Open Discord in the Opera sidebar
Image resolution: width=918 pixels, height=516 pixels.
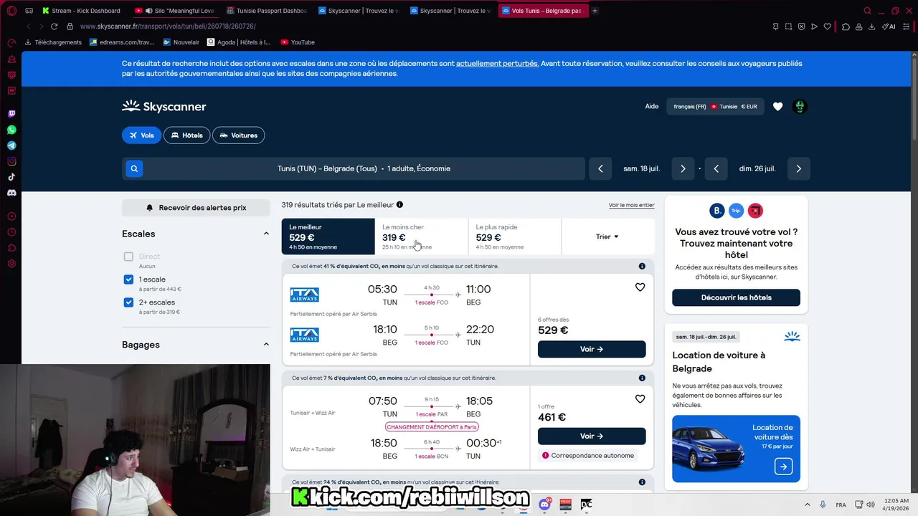[11, 193]
